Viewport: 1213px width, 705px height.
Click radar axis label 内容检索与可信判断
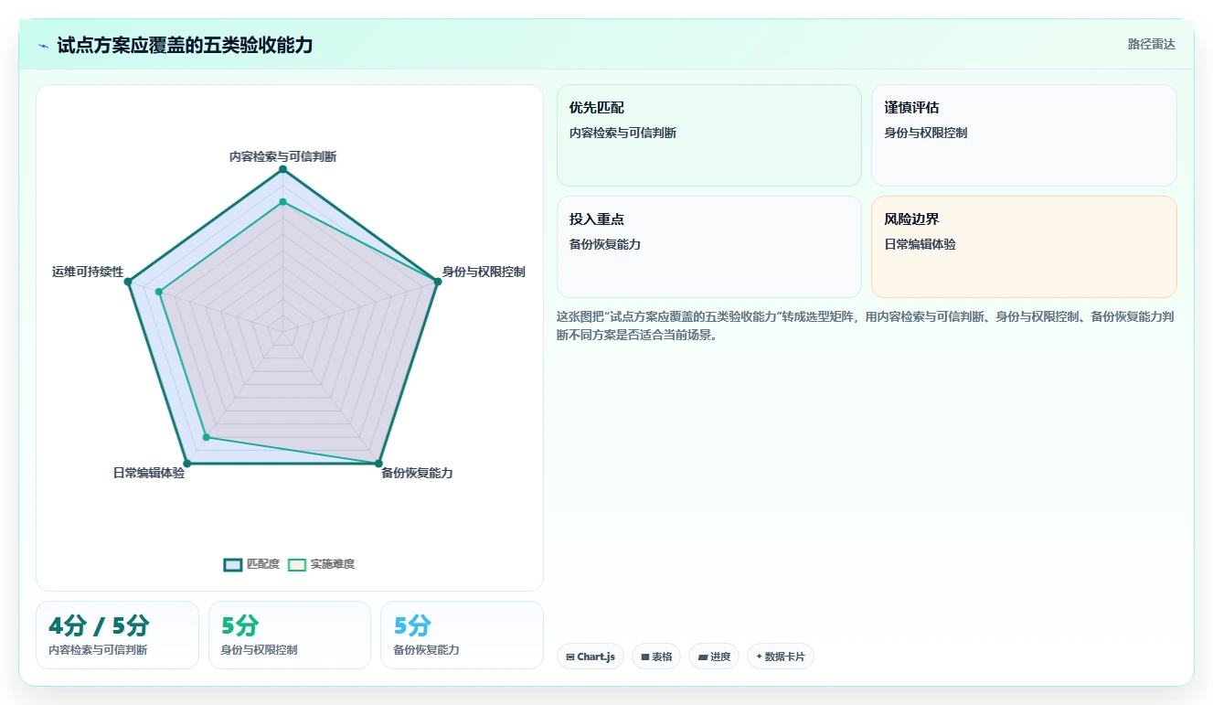(282, 156)
